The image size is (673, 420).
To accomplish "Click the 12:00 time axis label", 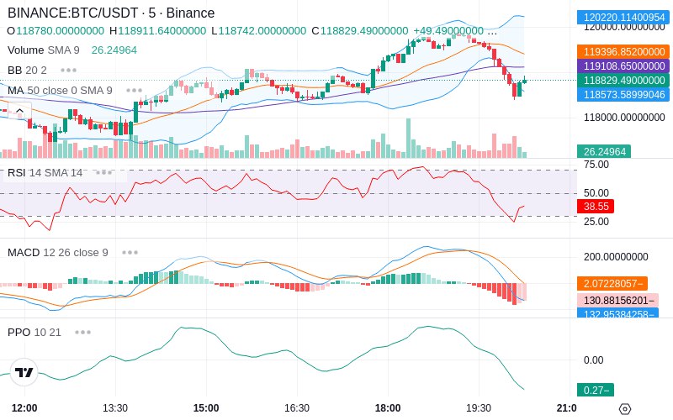I will pos(24,408).
